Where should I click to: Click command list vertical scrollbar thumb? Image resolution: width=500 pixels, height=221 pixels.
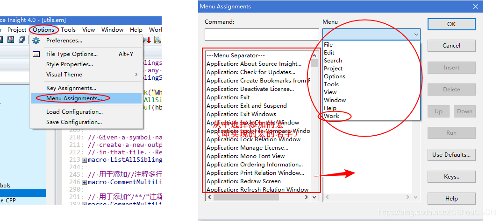[314, 63]
